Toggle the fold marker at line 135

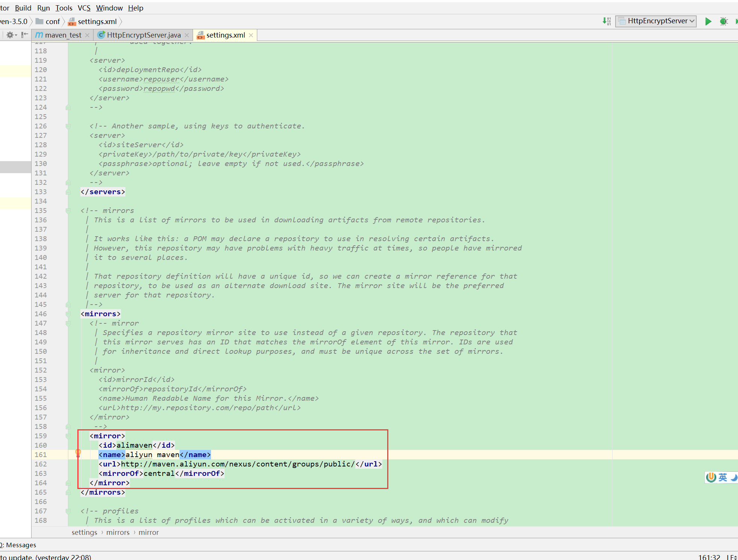pyautogui.click(x=68, y=211)
